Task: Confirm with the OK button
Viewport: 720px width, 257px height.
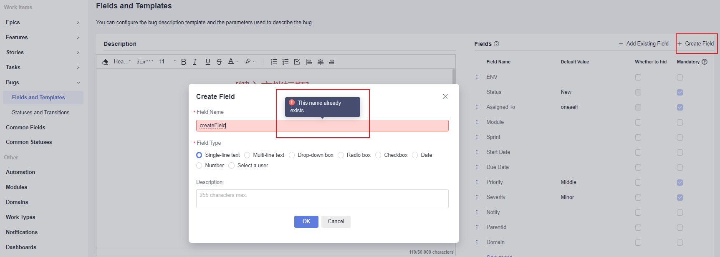Action: pyautogui.click(x=306, y=222)
